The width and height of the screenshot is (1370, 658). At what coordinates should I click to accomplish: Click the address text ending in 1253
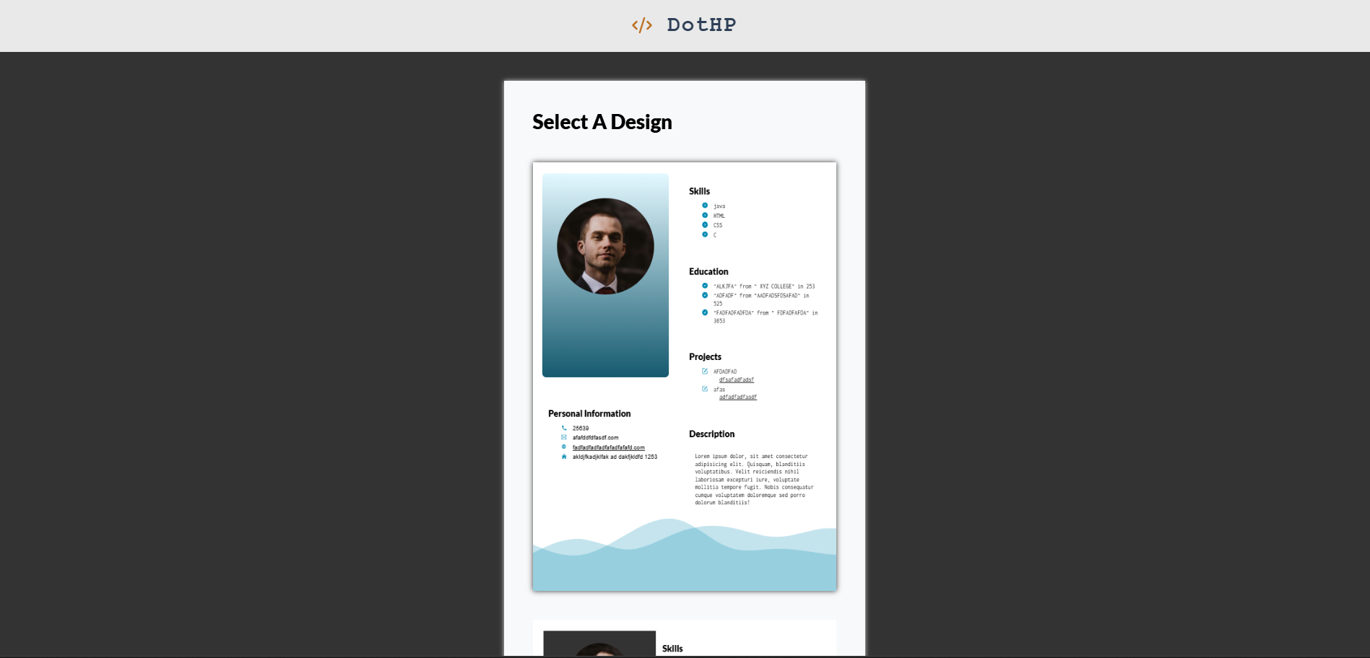(x=615, y=457)
